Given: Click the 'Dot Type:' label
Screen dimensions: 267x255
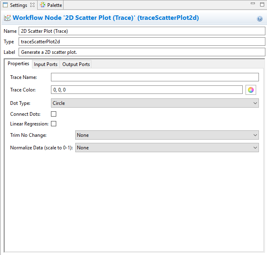Looking at the screenshot, I should coord(20,103).
